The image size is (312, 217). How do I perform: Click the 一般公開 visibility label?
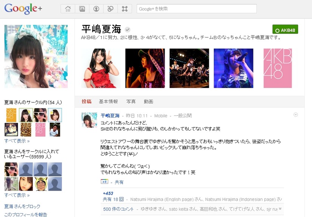click(x=182, y=116)
